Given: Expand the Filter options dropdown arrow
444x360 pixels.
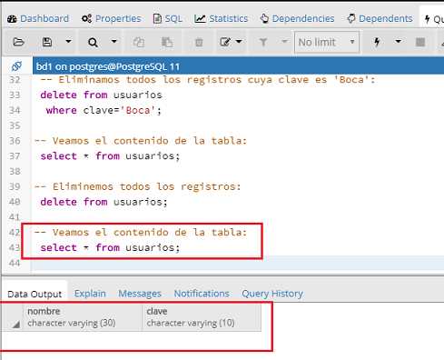Looking at the screenshot, I should [284, 41].
